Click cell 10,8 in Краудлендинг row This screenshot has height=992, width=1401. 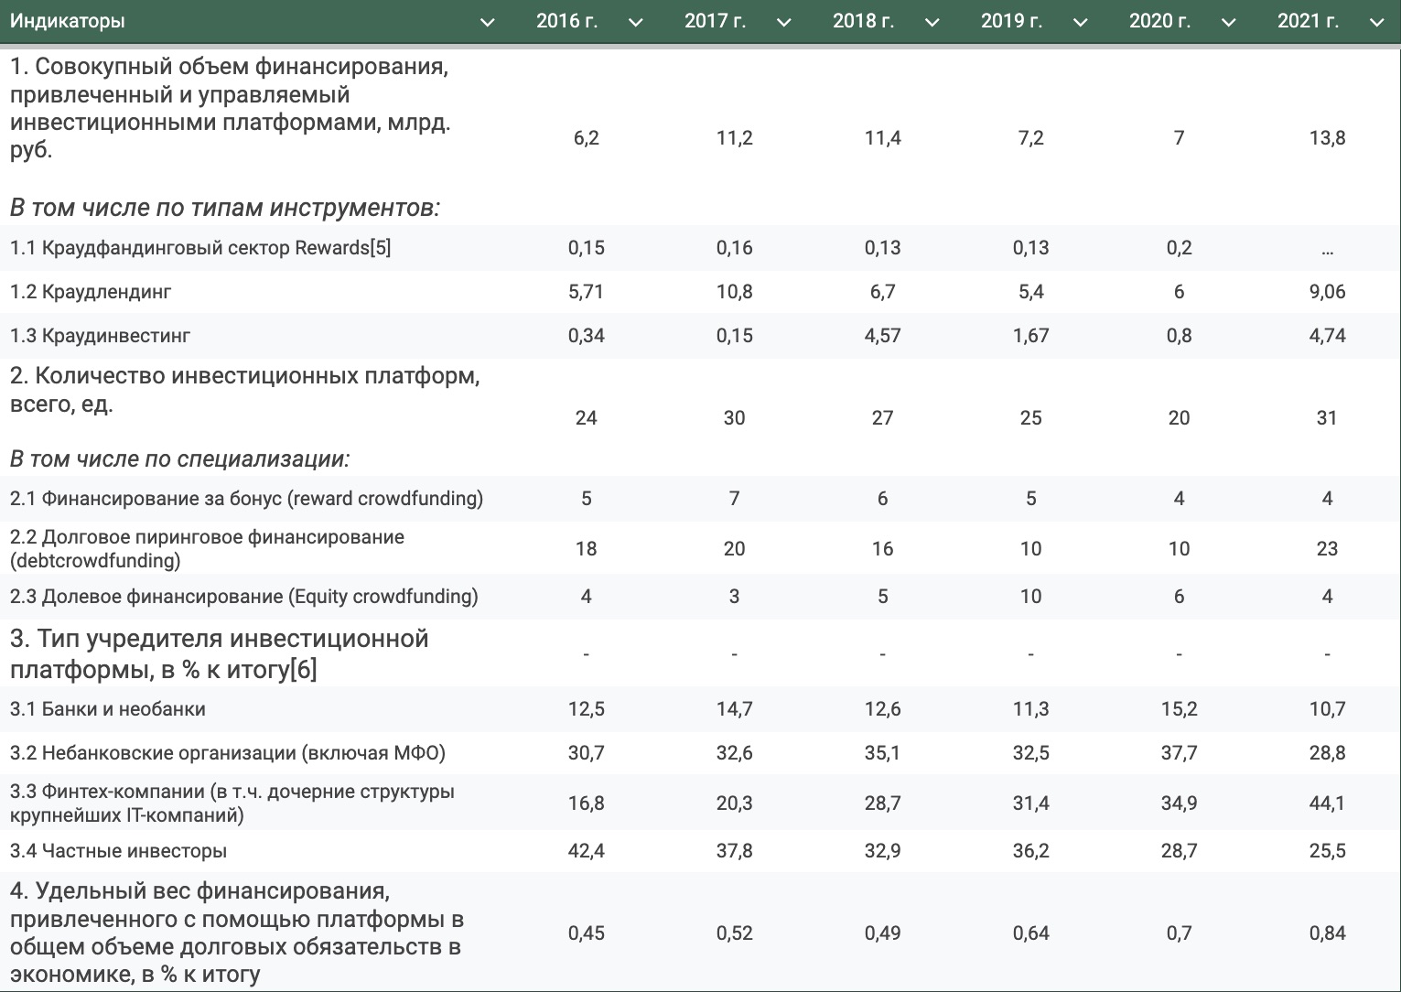click(735, 292)
